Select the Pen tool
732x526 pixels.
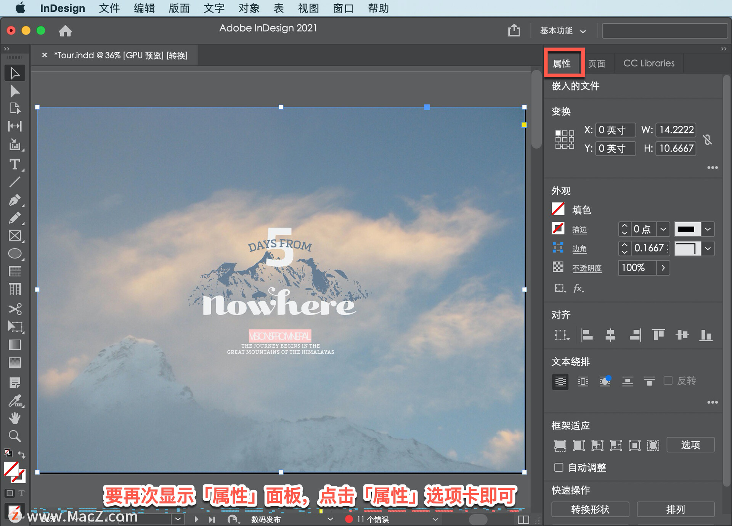click(15, 200)
